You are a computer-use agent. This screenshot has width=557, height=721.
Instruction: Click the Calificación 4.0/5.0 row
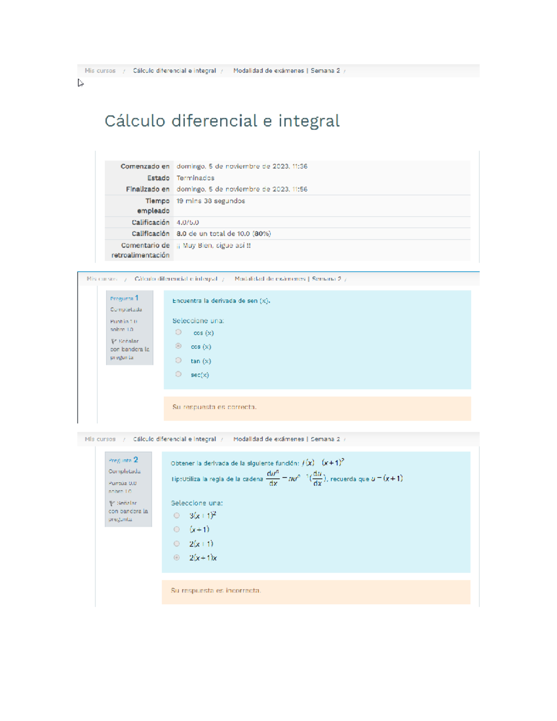click(x=185, y=222)
